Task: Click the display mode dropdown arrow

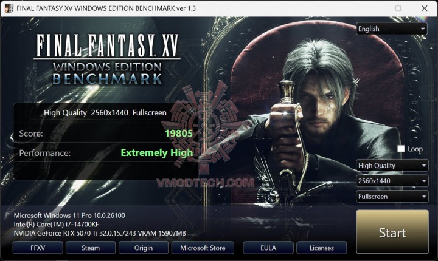Action: coord(423,197)
